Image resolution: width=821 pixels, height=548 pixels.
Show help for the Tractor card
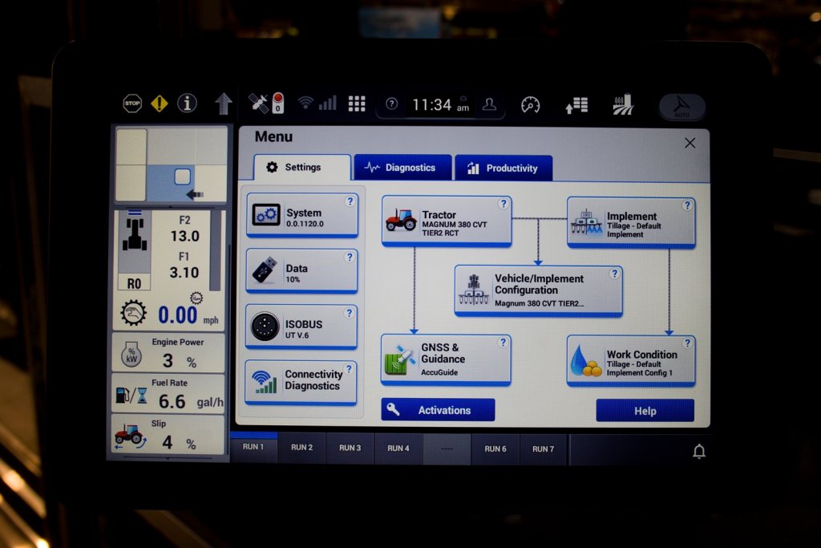click(504, 204)
